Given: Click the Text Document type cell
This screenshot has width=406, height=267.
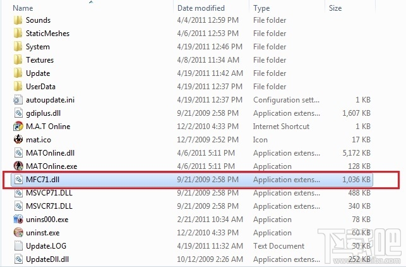Looking at the screenshot, I should click(279, 245).
